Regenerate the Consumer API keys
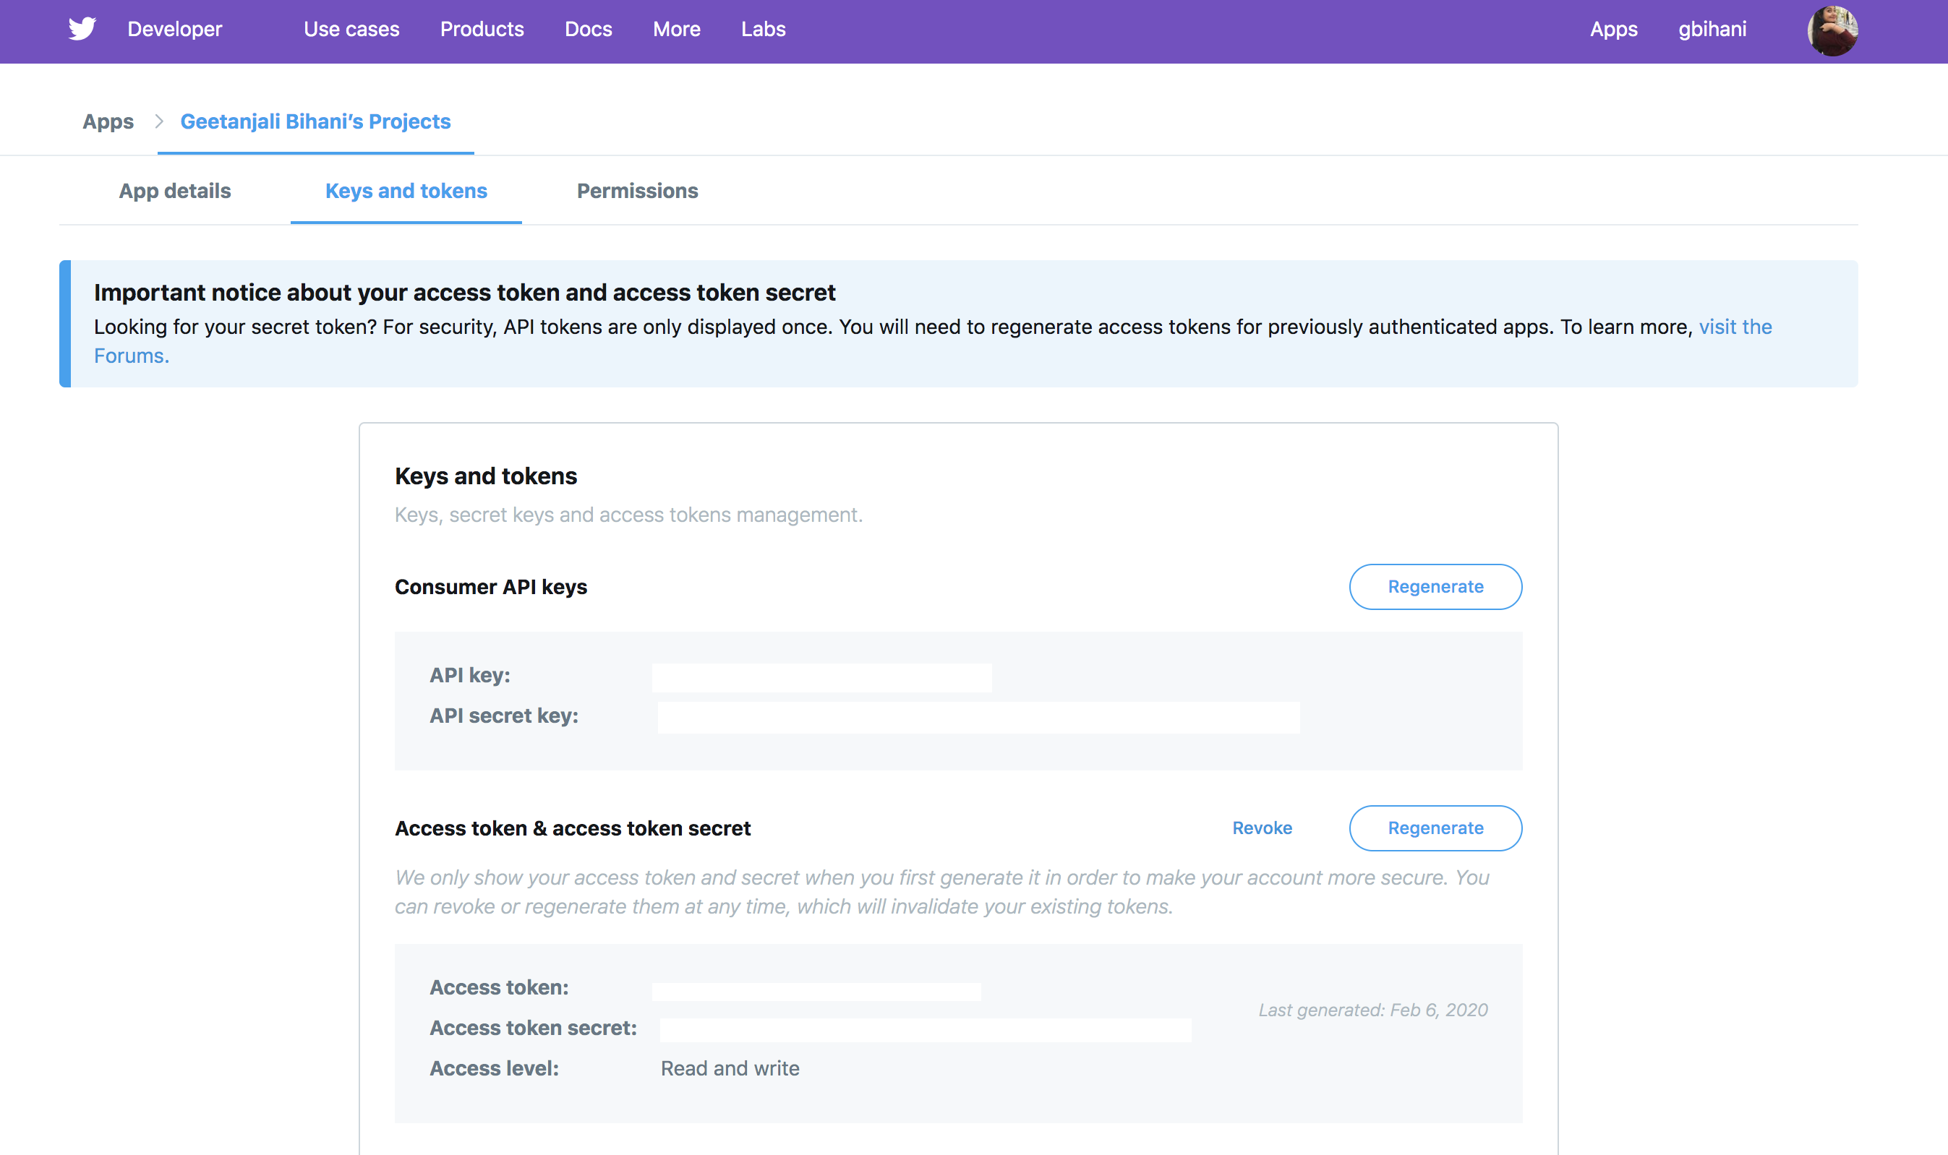The height and width of the screenshot is (1155, 1948). pos(1435,587)
